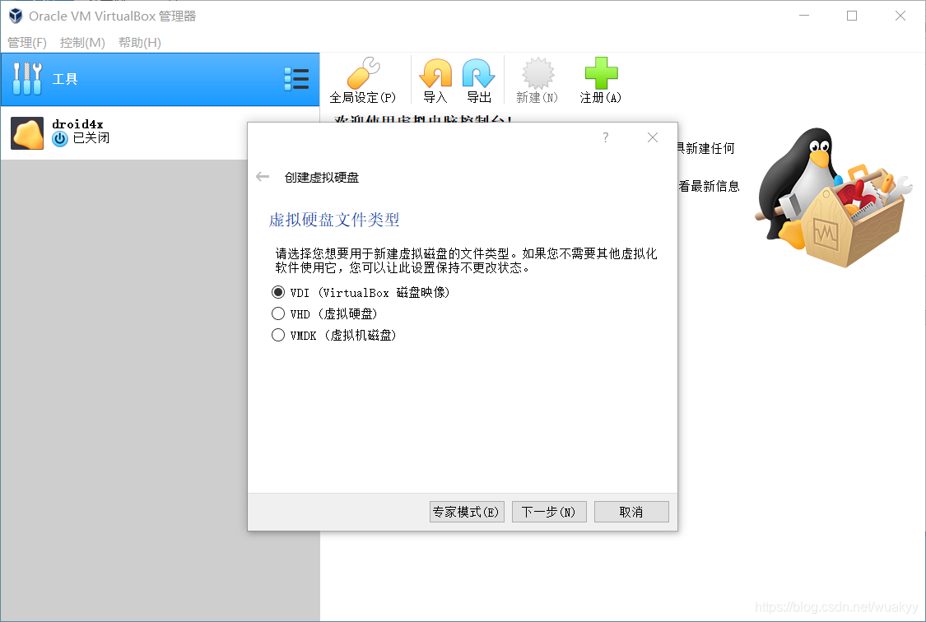Maximize the VirtualBox manager window

(852, 16)
